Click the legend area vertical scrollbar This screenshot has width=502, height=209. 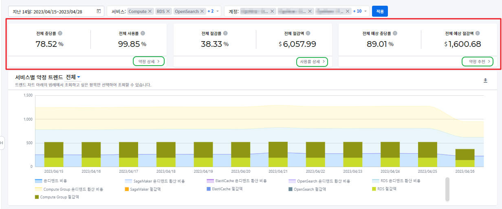click(x=447, y=189)
